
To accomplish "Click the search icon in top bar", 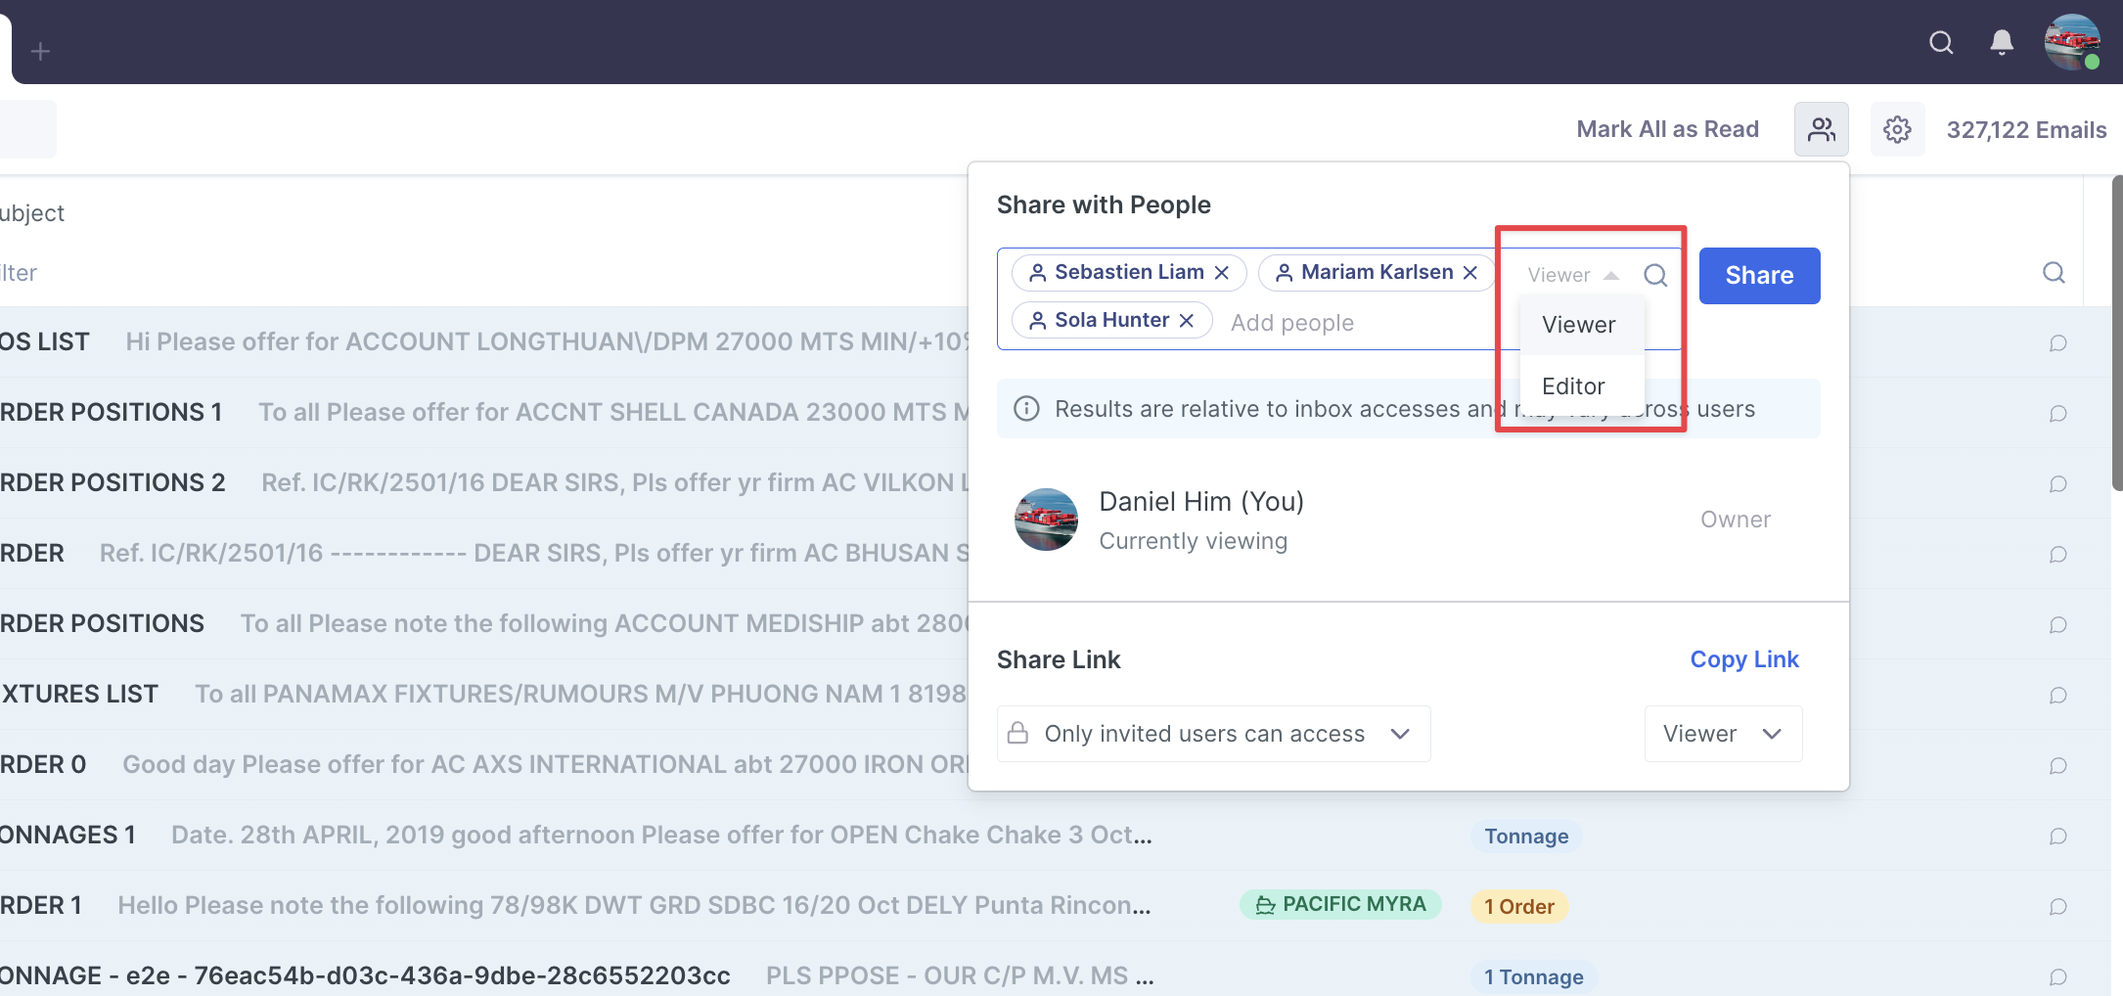I will click(x=1941, y=43).
